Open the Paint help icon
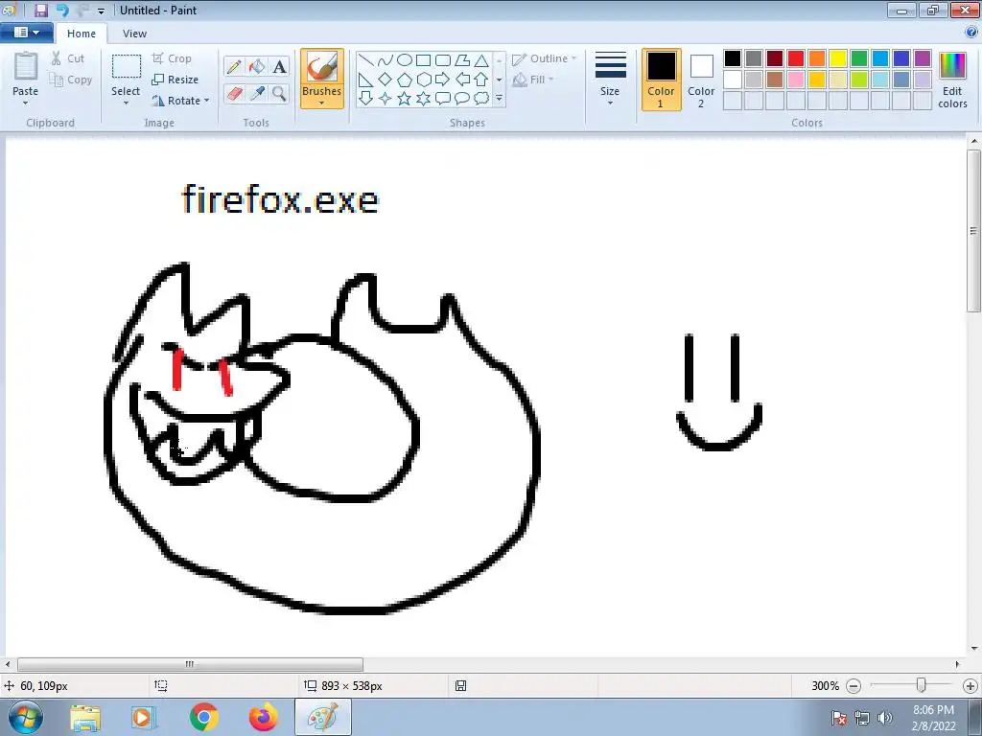982x736 pixels. 971,32
